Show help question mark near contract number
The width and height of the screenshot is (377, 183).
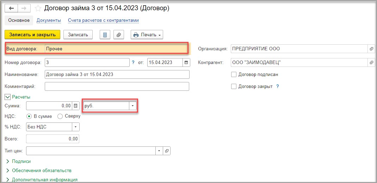pyautogui.click(x=133, y=62)
